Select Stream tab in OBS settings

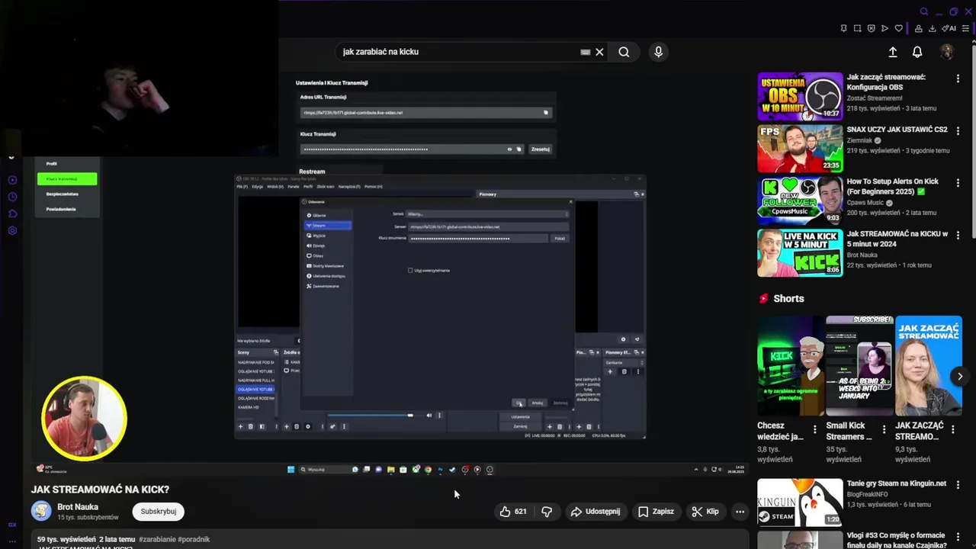[x=328, y=226]
